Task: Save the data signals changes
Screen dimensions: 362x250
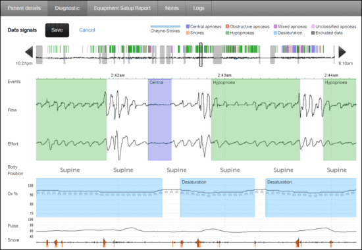Action: pos(57,30)
